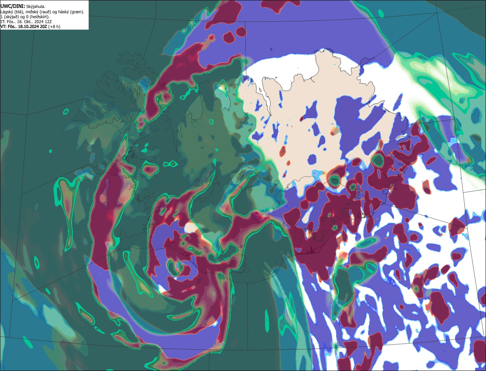486x371 pixels.
Task: Click the '1 (skýjað) og 0 (heiðskírt).' line
Action: 25,17
